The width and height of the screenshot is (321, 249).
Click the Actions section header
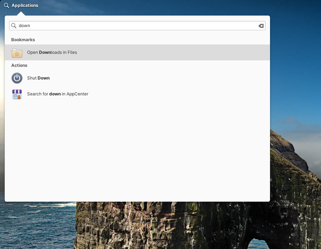[19, 66]
